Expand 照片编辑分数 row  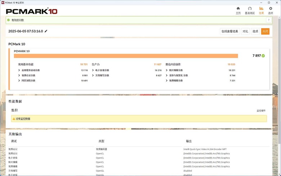pos(166,70)
